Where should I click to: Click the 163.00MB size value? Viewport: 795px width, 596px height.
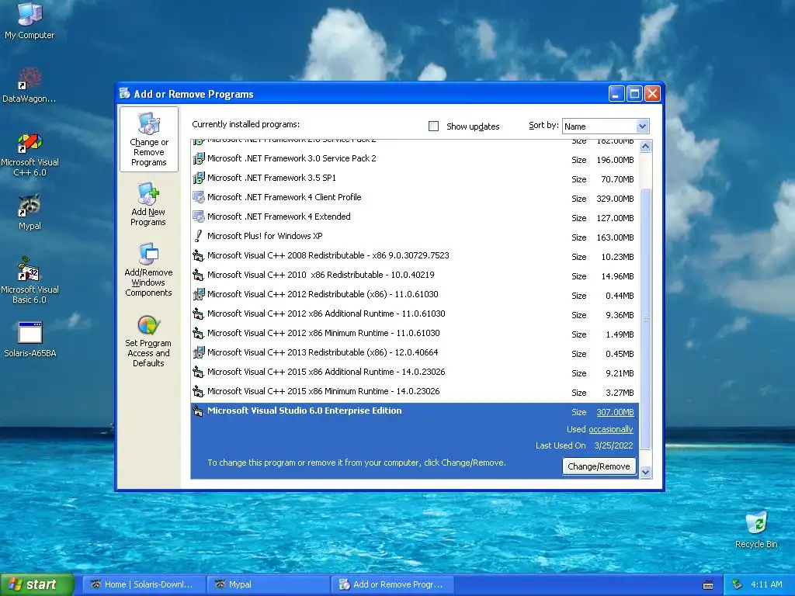coord(615,237)
